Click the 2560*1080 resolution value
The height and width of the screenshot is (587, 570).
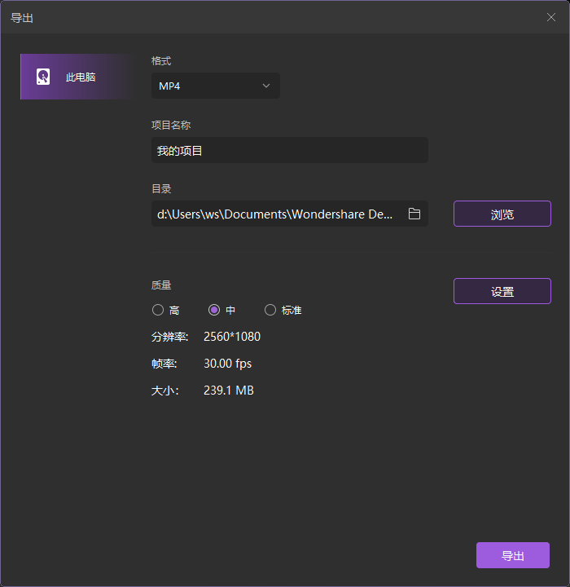click(x=232, y=337)
